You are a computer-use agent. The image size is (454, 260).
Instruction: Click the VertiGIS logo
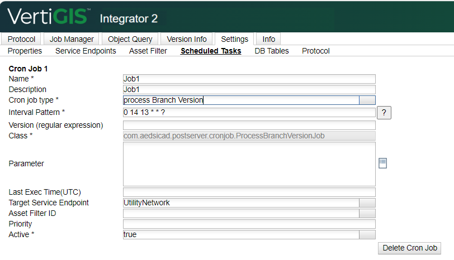pyautogui.click(x=48, y=16)
